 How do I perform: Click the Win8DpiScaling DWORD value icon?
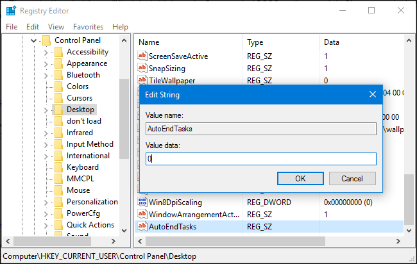tap(142, 202)
